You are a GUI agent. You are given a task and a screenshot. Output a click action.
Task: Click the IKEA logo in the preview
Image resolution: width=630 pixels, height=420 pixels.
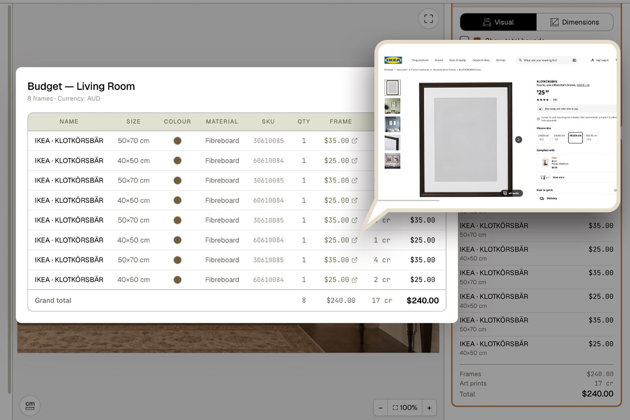393,60
